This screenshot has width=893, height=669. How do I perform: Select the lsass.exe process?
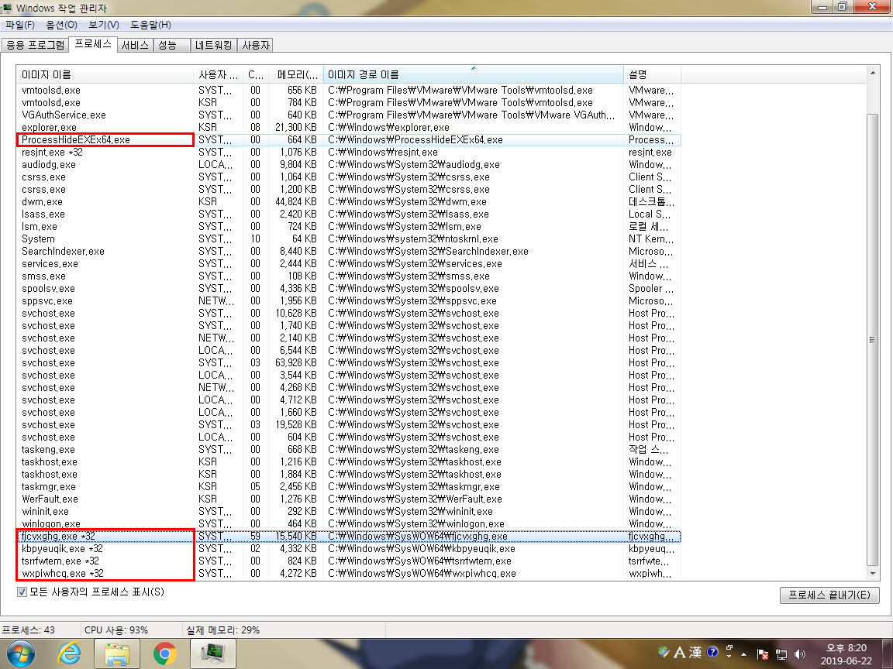[x=349, y=214]
